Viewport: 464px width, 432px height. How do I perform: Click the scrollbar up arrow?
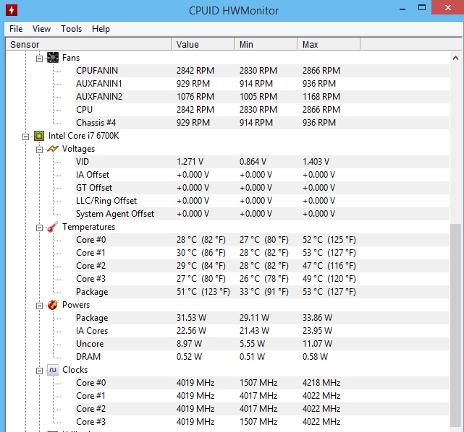pos(456,59)
